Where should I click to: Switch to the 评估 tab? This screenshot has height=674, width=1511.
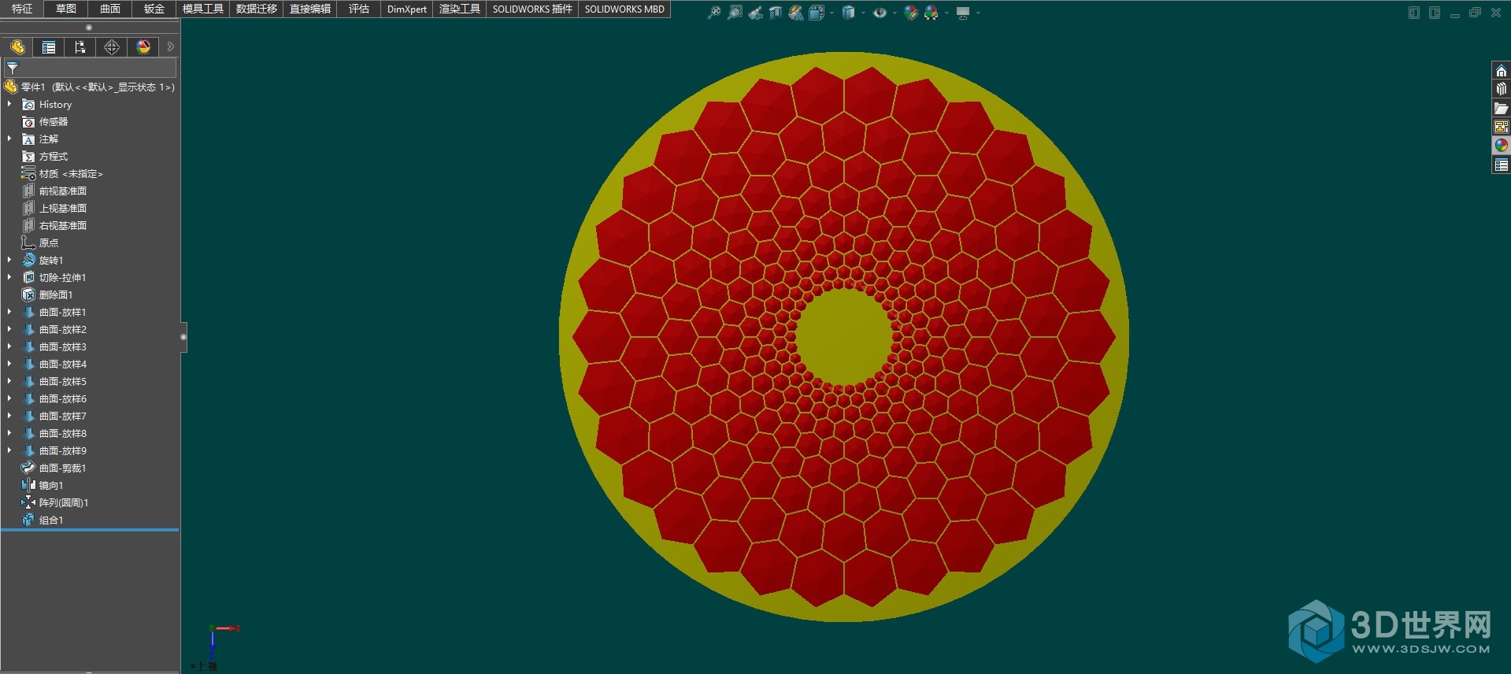359,9
